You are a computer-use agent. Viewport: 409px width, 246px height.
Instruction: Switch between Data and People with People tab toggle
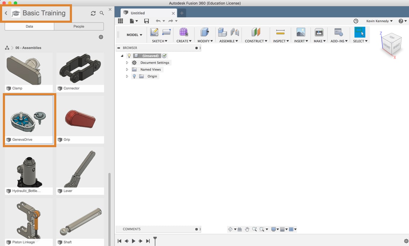tap(79, 26)
